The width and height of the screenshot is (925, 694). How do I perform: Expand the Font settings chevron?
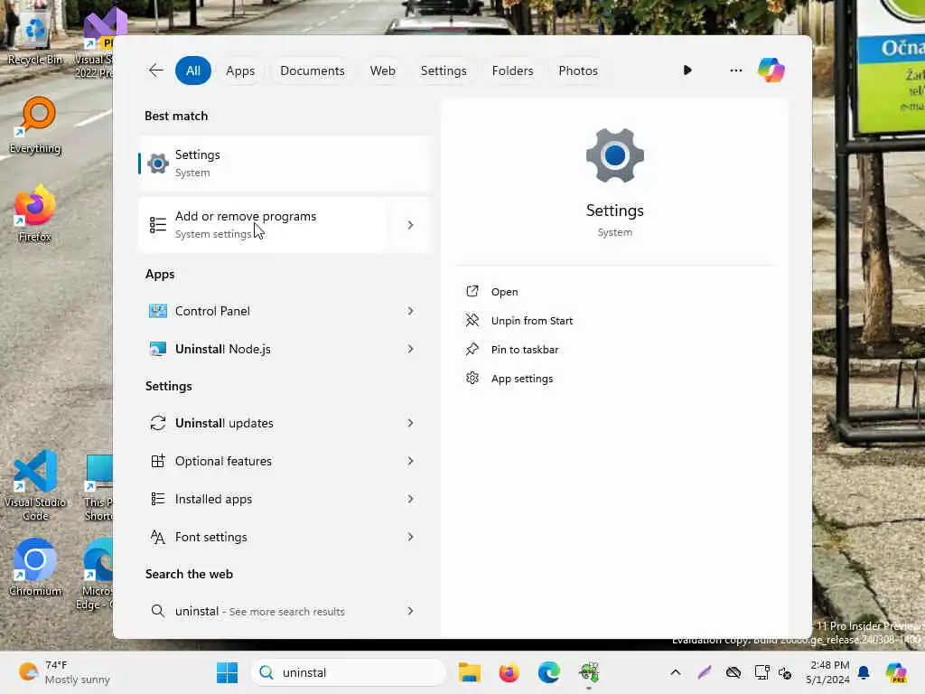tap(410, 537)
